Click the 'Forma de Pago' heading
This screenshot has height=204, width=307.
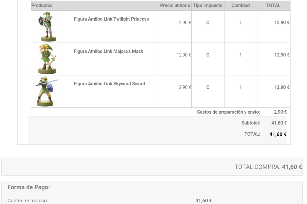[x=29, y=187]
